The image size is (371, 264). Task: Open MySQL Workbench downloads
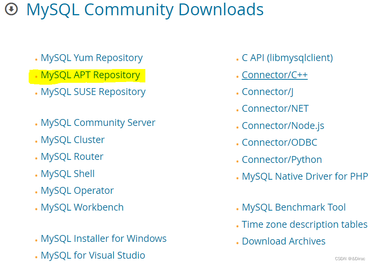pos(82,208)
